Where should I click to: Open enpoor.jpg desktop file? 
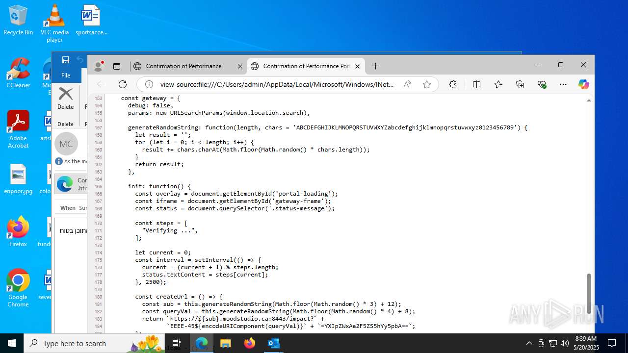18,179
